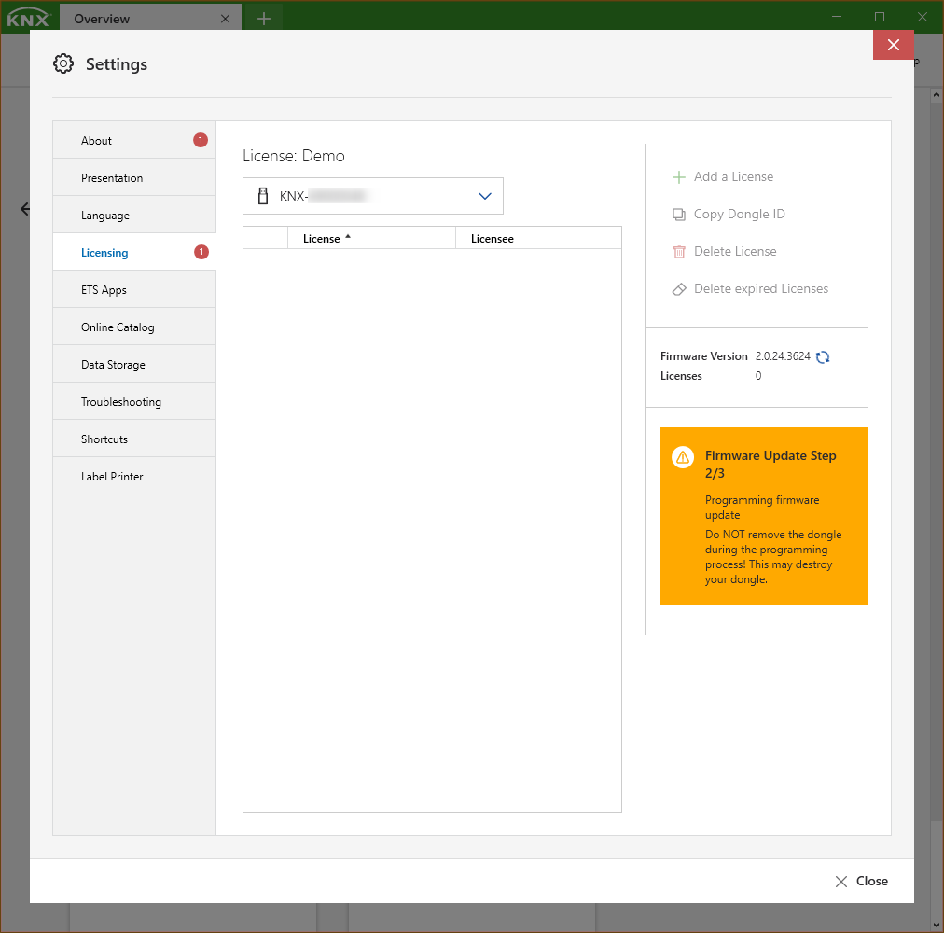Click Copy Dongle ID
Image resolution: width=944 pixels, height=933 pixels.
(x=729, y=214)
